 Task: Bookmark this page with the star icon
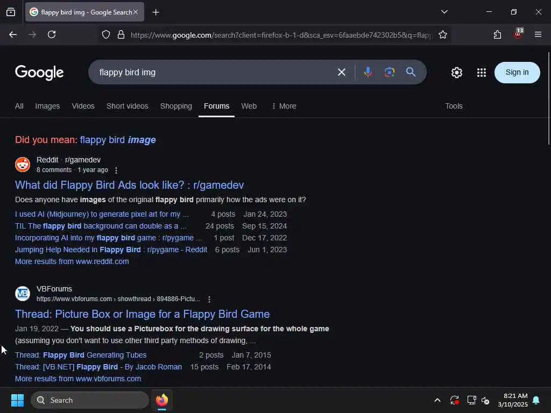pyautogui.click(x=443, y=35)
